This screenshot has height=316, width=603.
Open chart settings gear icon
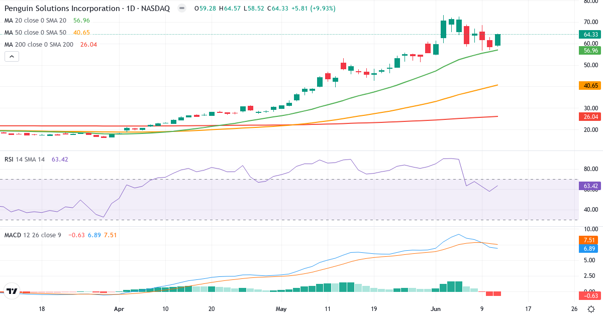591,309
